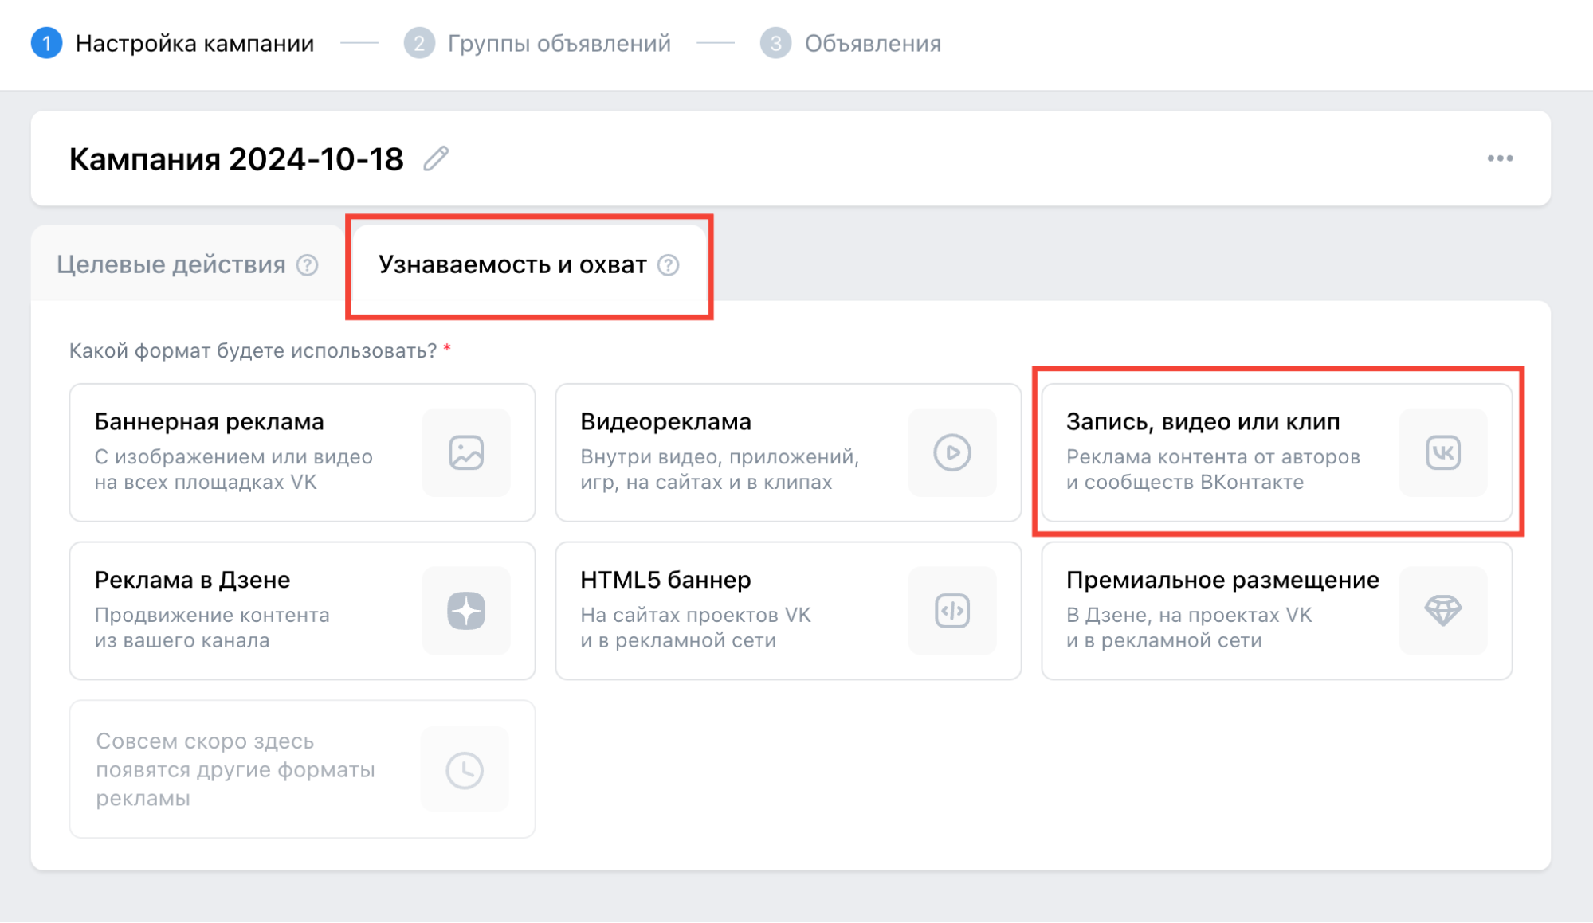Click text Совсем скоро здесь появятся другие форматы
This screenshot has height=923, width=1593.
(x=235, y=769)
